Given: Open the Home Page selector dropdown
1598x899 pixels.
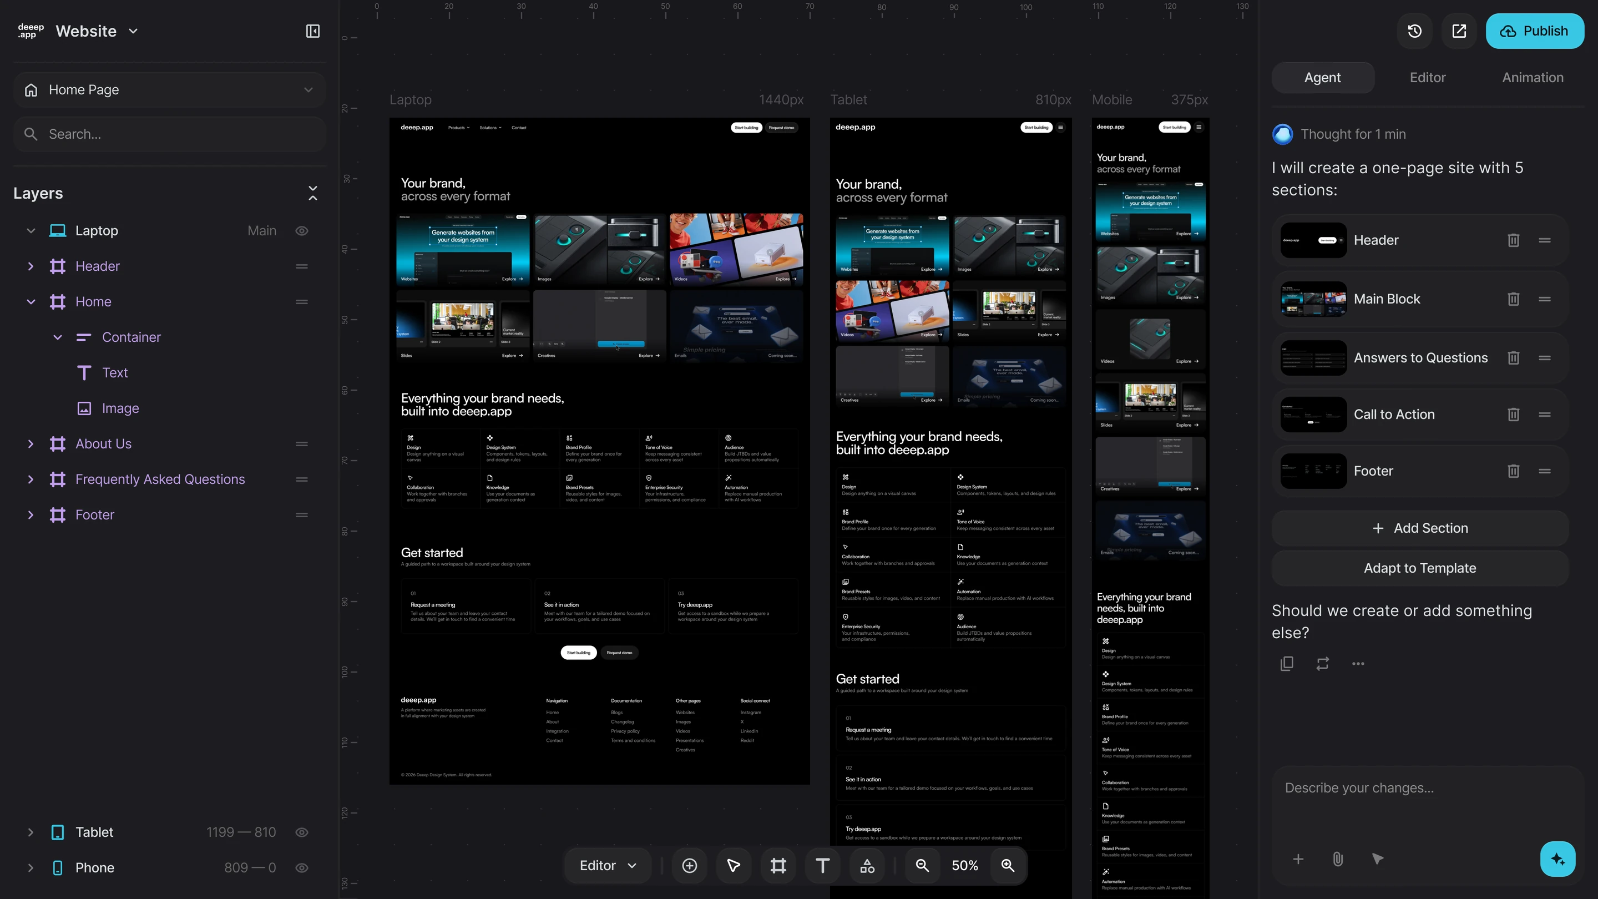Looking at the screenshot, I should tap(169, 90).
